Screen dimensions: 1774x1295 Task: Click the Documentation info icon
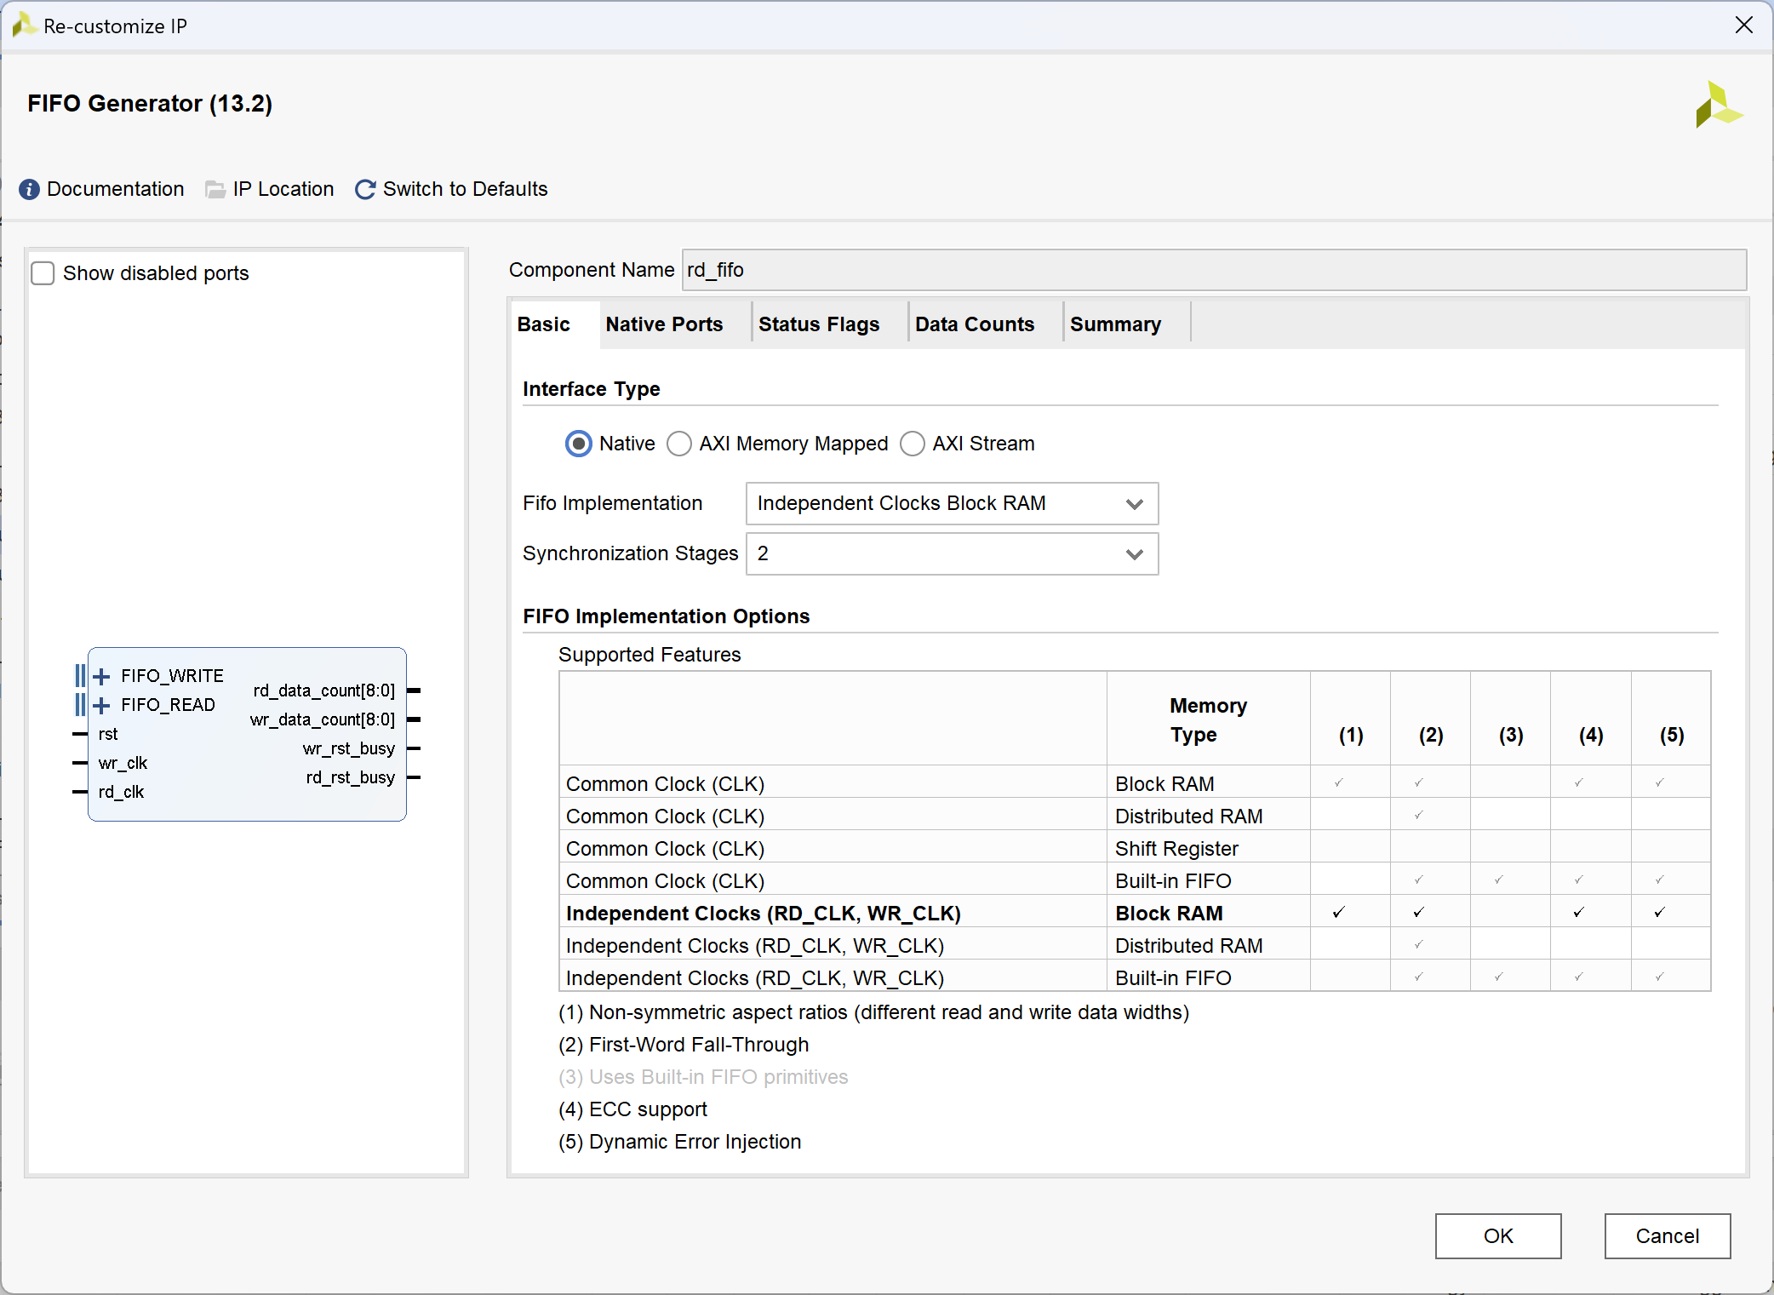click(x=29, y=189)
